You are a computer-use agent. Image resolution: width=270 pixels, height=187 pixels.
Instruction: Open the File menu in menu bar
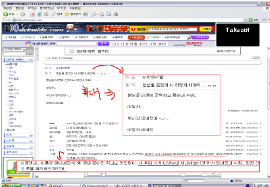coord(8,8)
